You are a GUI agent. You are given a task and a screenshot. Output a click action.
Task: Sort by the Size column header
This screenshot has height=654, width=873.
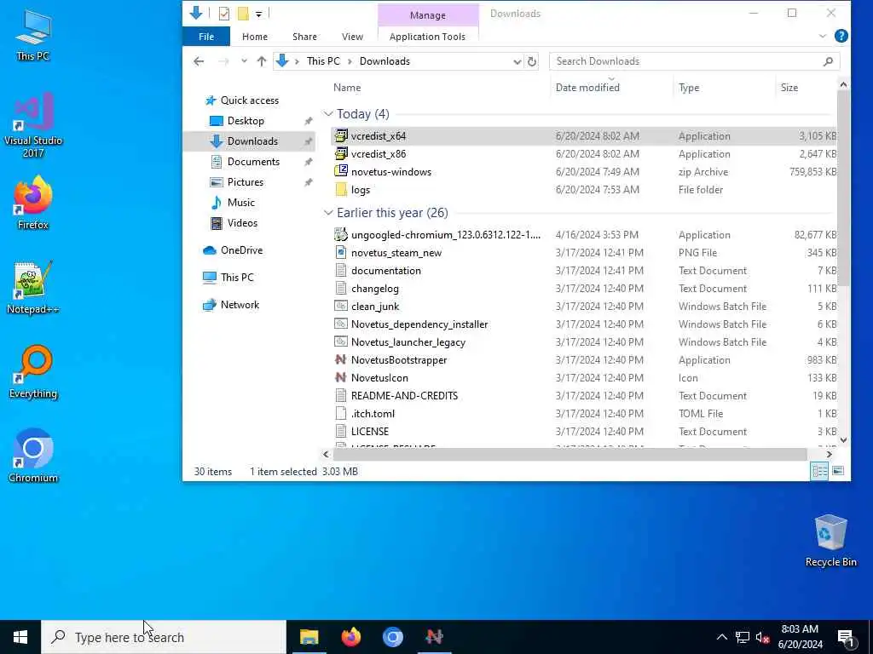[x=789, y=88]
